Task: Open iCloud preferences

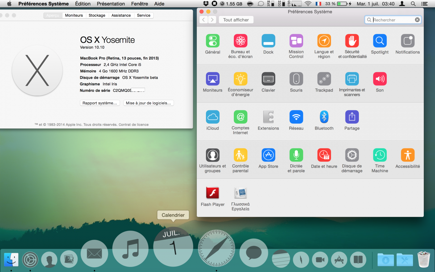Action: 213,117
